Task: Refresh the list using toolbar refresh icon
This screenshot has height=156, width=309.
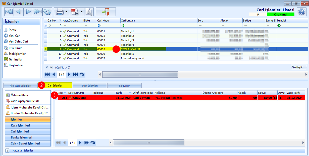Action: pos(47,11)
